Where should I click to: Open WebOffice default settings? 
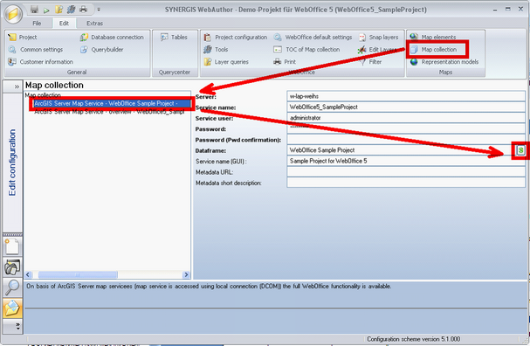coord(313,38)
